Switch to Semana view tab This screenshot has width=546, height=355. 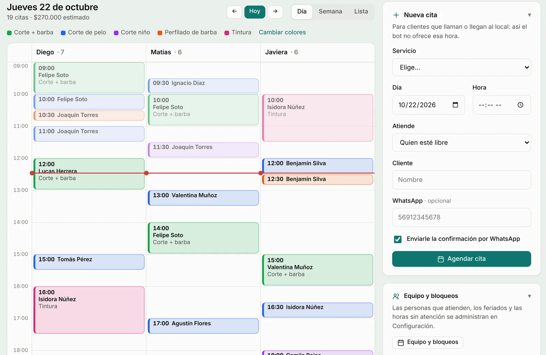point(330,12)
